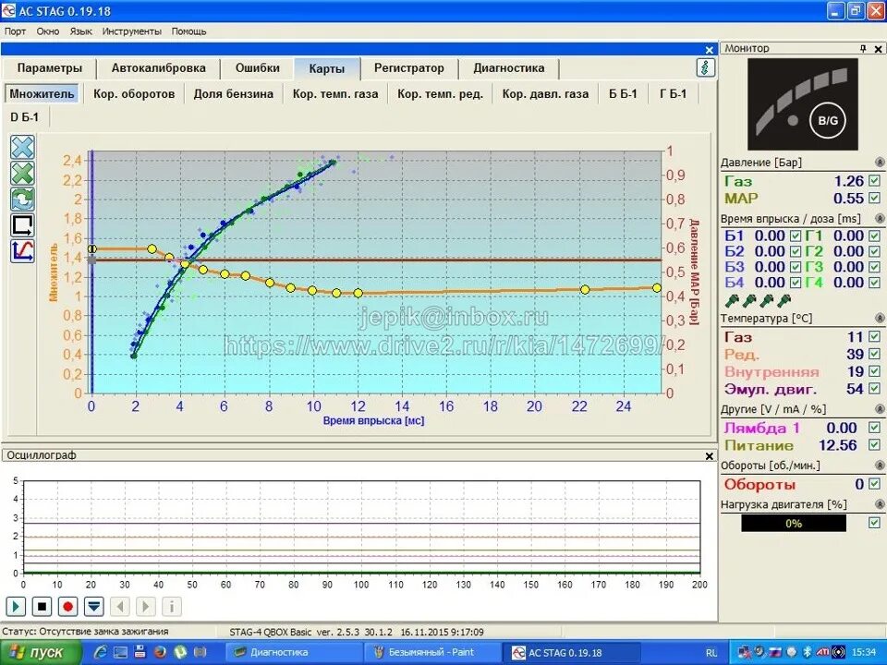The width and height of the screenshot is (887, 665).
Task: Toggle the Б1 injection time checkbox
Action: point(796,236)
